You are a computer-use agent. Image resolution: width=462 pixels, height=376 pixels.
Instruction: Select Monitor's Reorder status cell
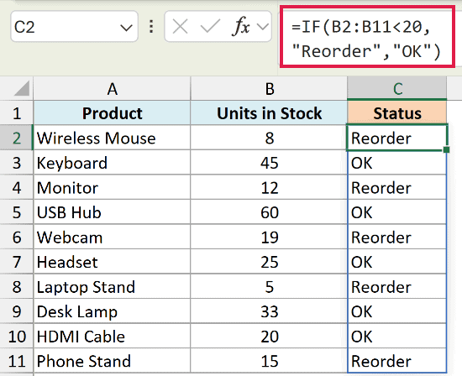click(x=397, y=187)
